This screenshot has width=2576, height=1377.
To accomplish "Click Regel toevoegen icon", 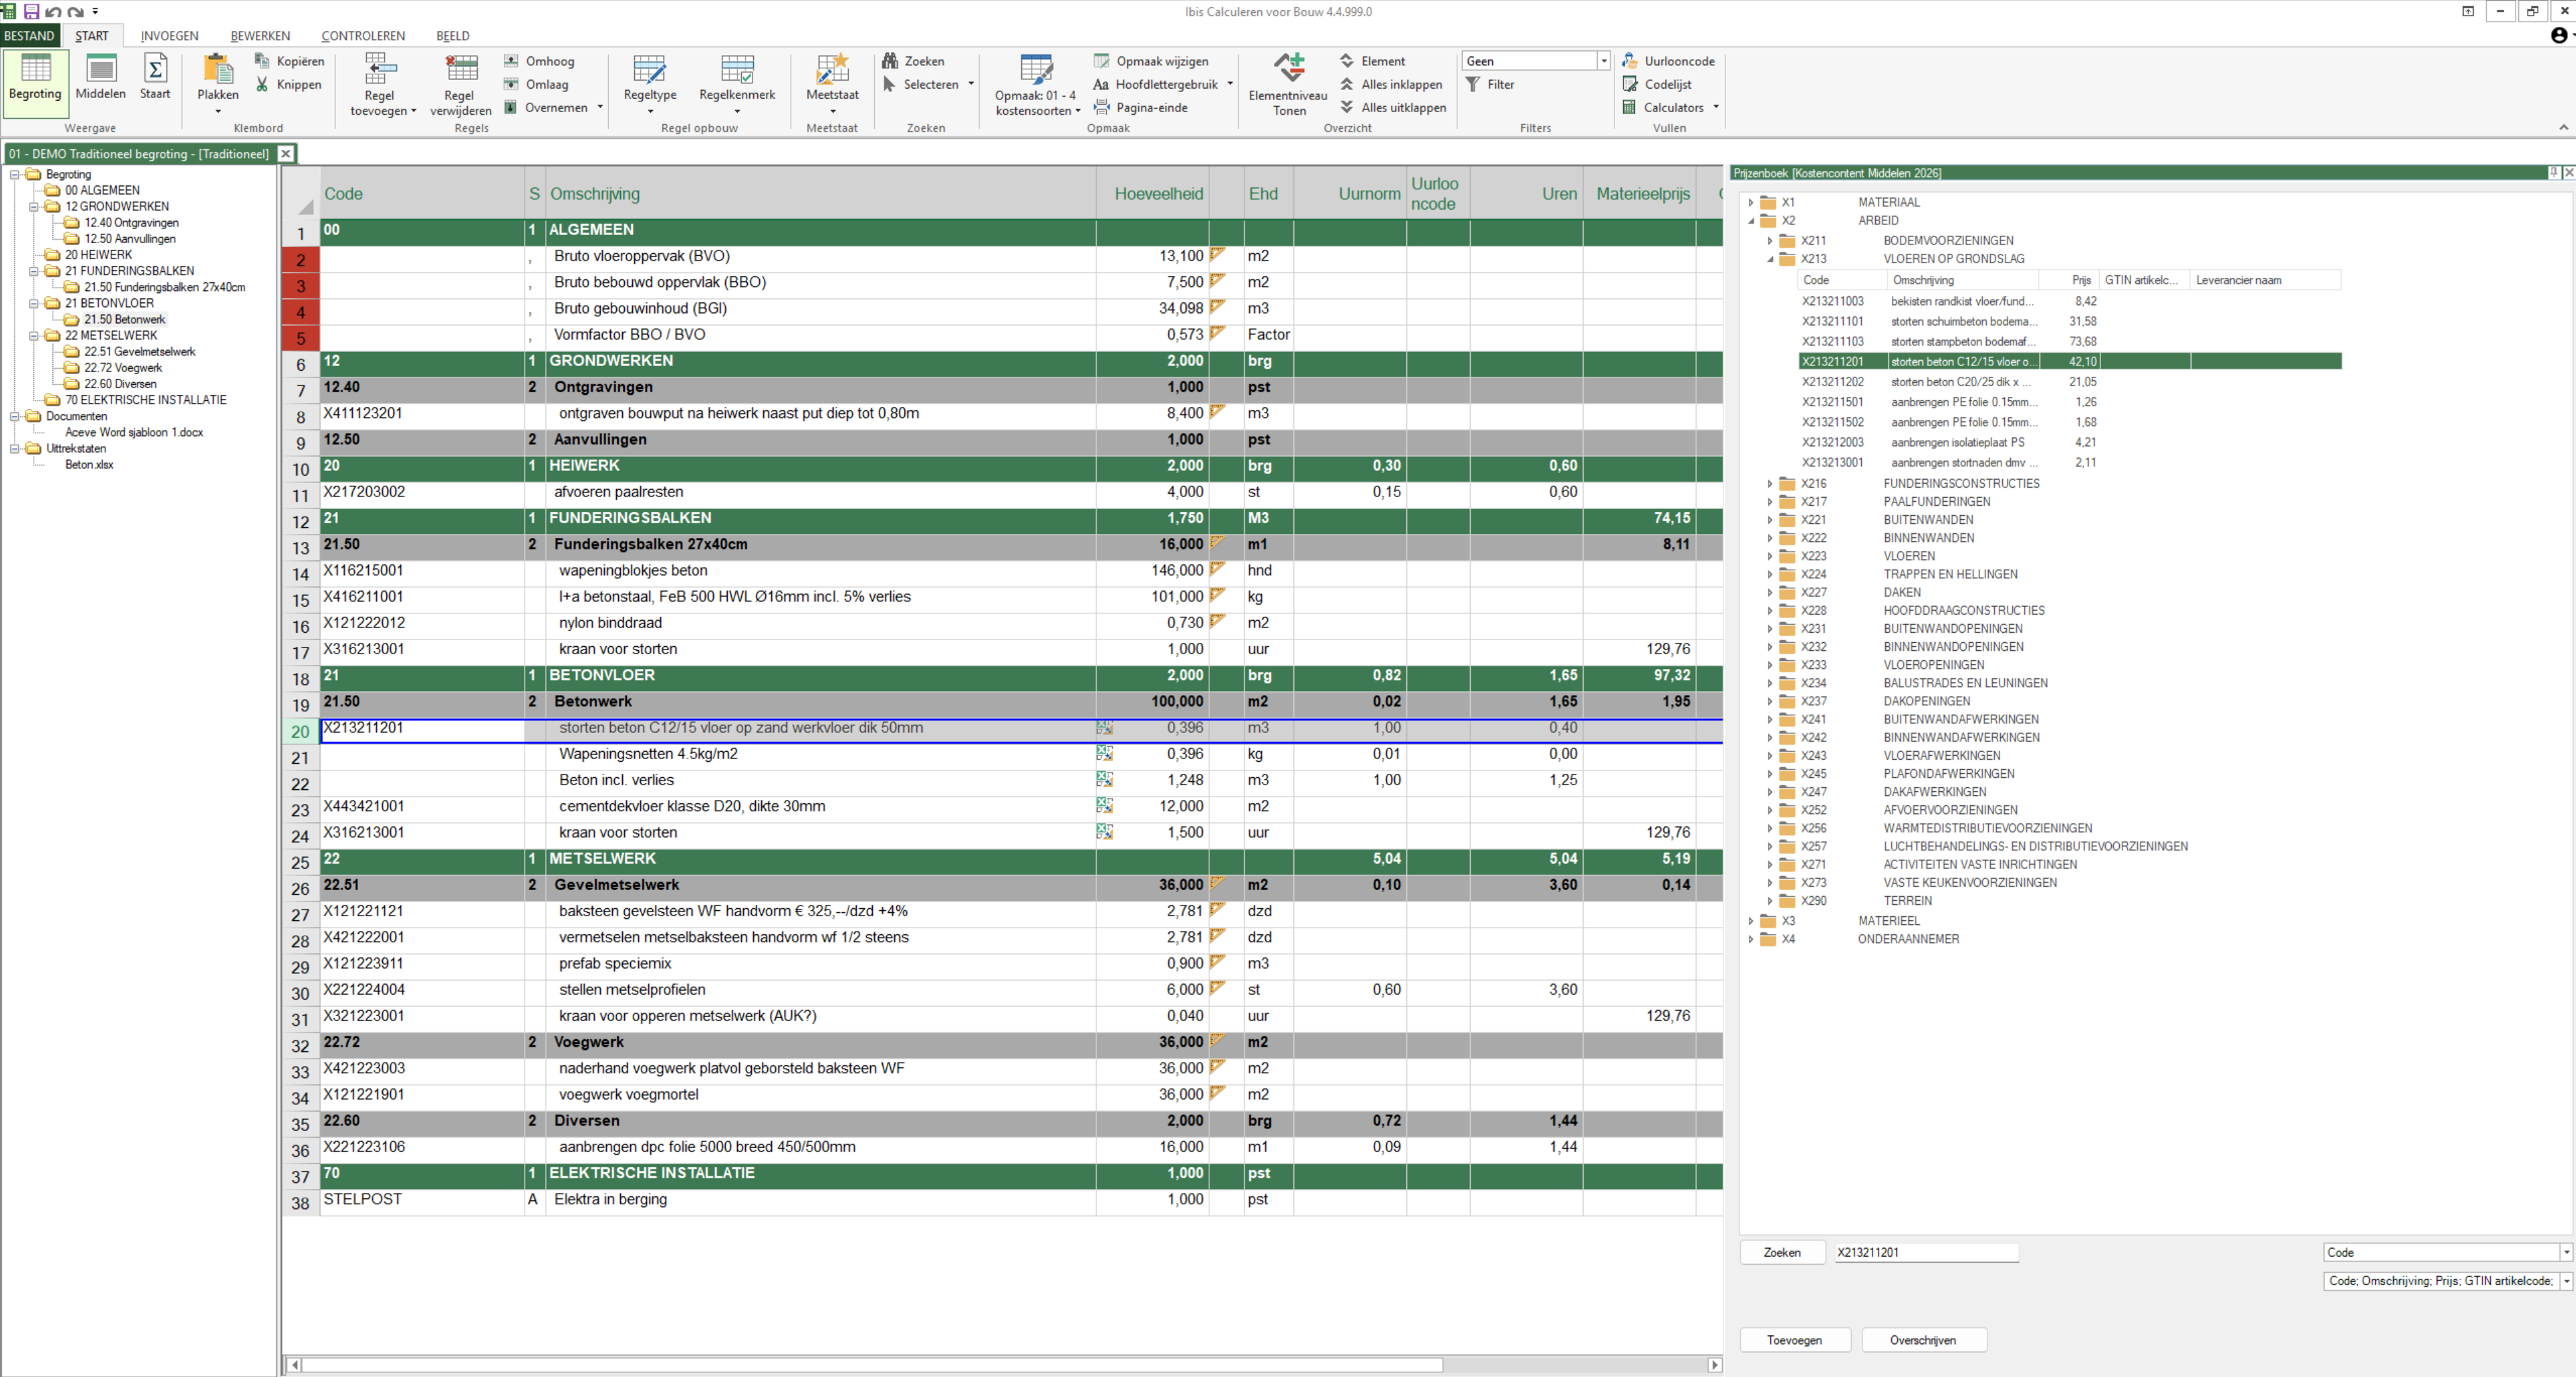I will coord(380,70).
